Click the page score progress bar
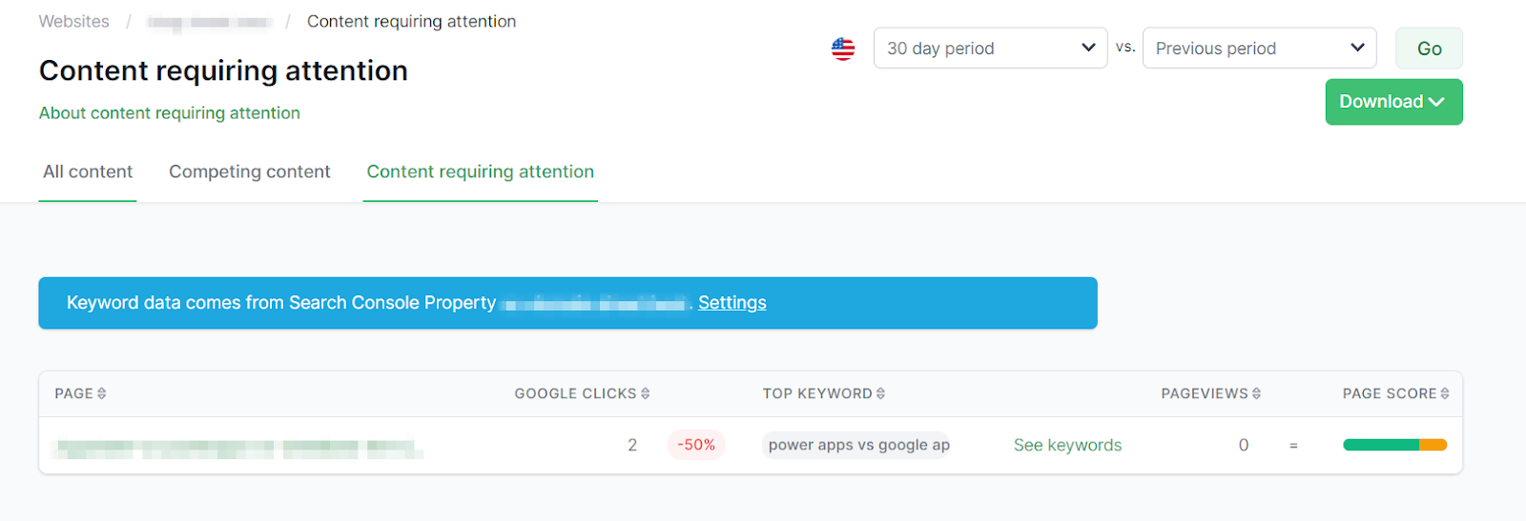The height and width of the screenshot is (521, 1526). 1394,445
